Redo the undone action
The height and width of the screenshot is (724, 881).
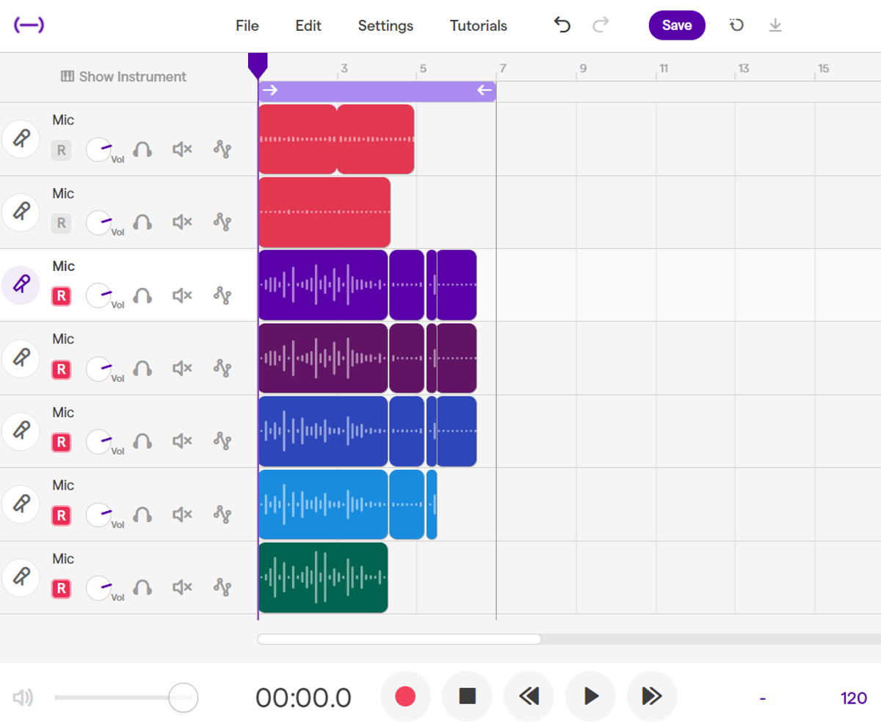(601, 25)
